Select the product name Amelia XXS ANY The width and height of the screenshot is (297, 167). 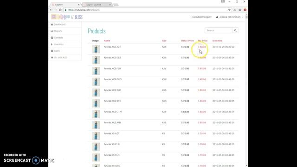[x=112, y=122]
